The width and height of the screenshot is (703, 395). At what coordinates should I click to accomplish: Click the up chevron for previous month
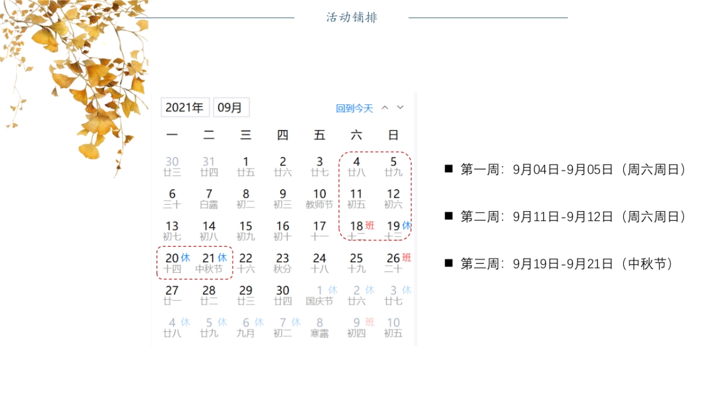(x=385, y=108)
